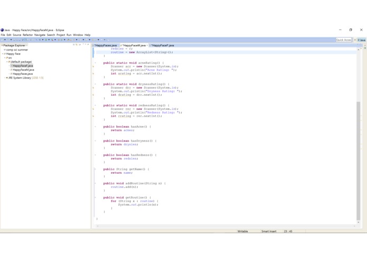This screenshot has height=260, width=367.
Task: Fold the drynessRating method
Action: point(95,84)
